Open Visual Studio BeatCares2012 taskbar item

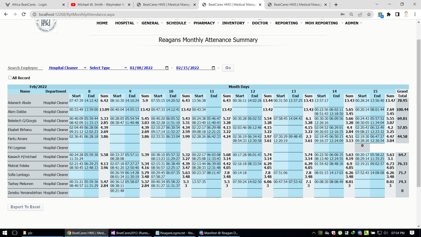131,233
